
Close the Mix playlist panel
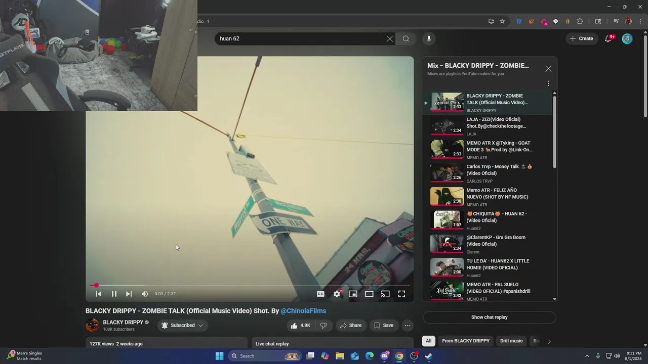coord(548,69)
